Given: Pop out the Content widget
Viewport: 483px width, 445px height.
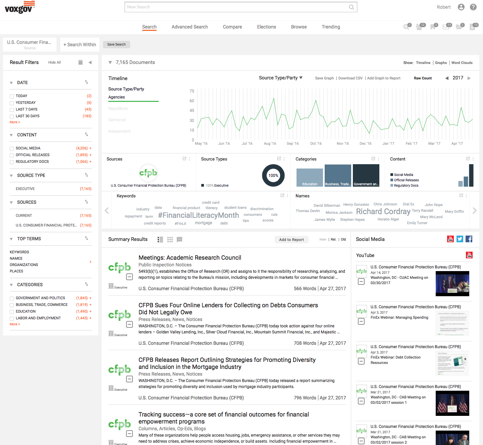Looking at the screenshot, I should [468, 159].
